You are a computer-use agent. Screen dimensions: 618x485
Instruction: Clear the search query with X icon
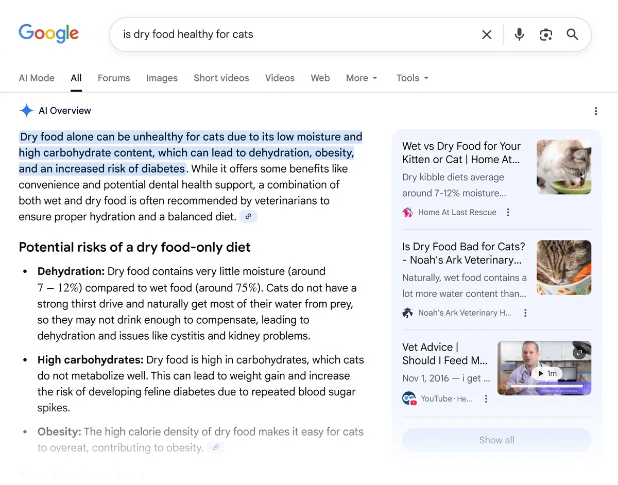point(486,34)
